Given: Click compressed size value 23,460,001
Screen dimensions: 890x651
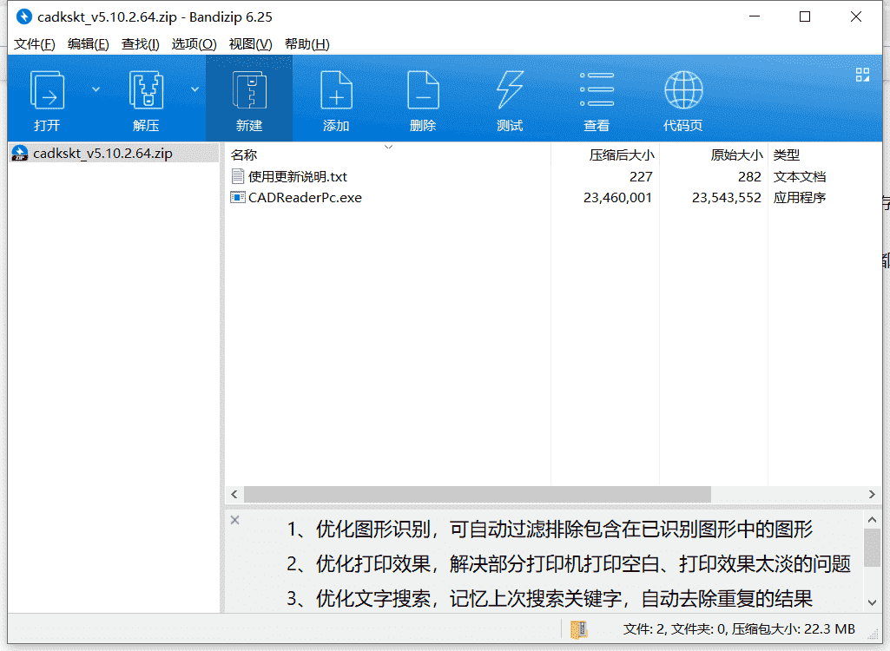Looking at the screenshot, I should [617, 198].
